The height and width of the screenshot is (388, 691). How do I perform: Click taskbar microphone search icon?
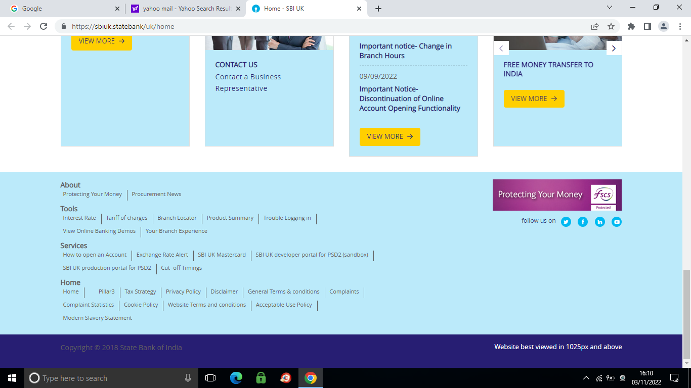[x=188, y=378]
